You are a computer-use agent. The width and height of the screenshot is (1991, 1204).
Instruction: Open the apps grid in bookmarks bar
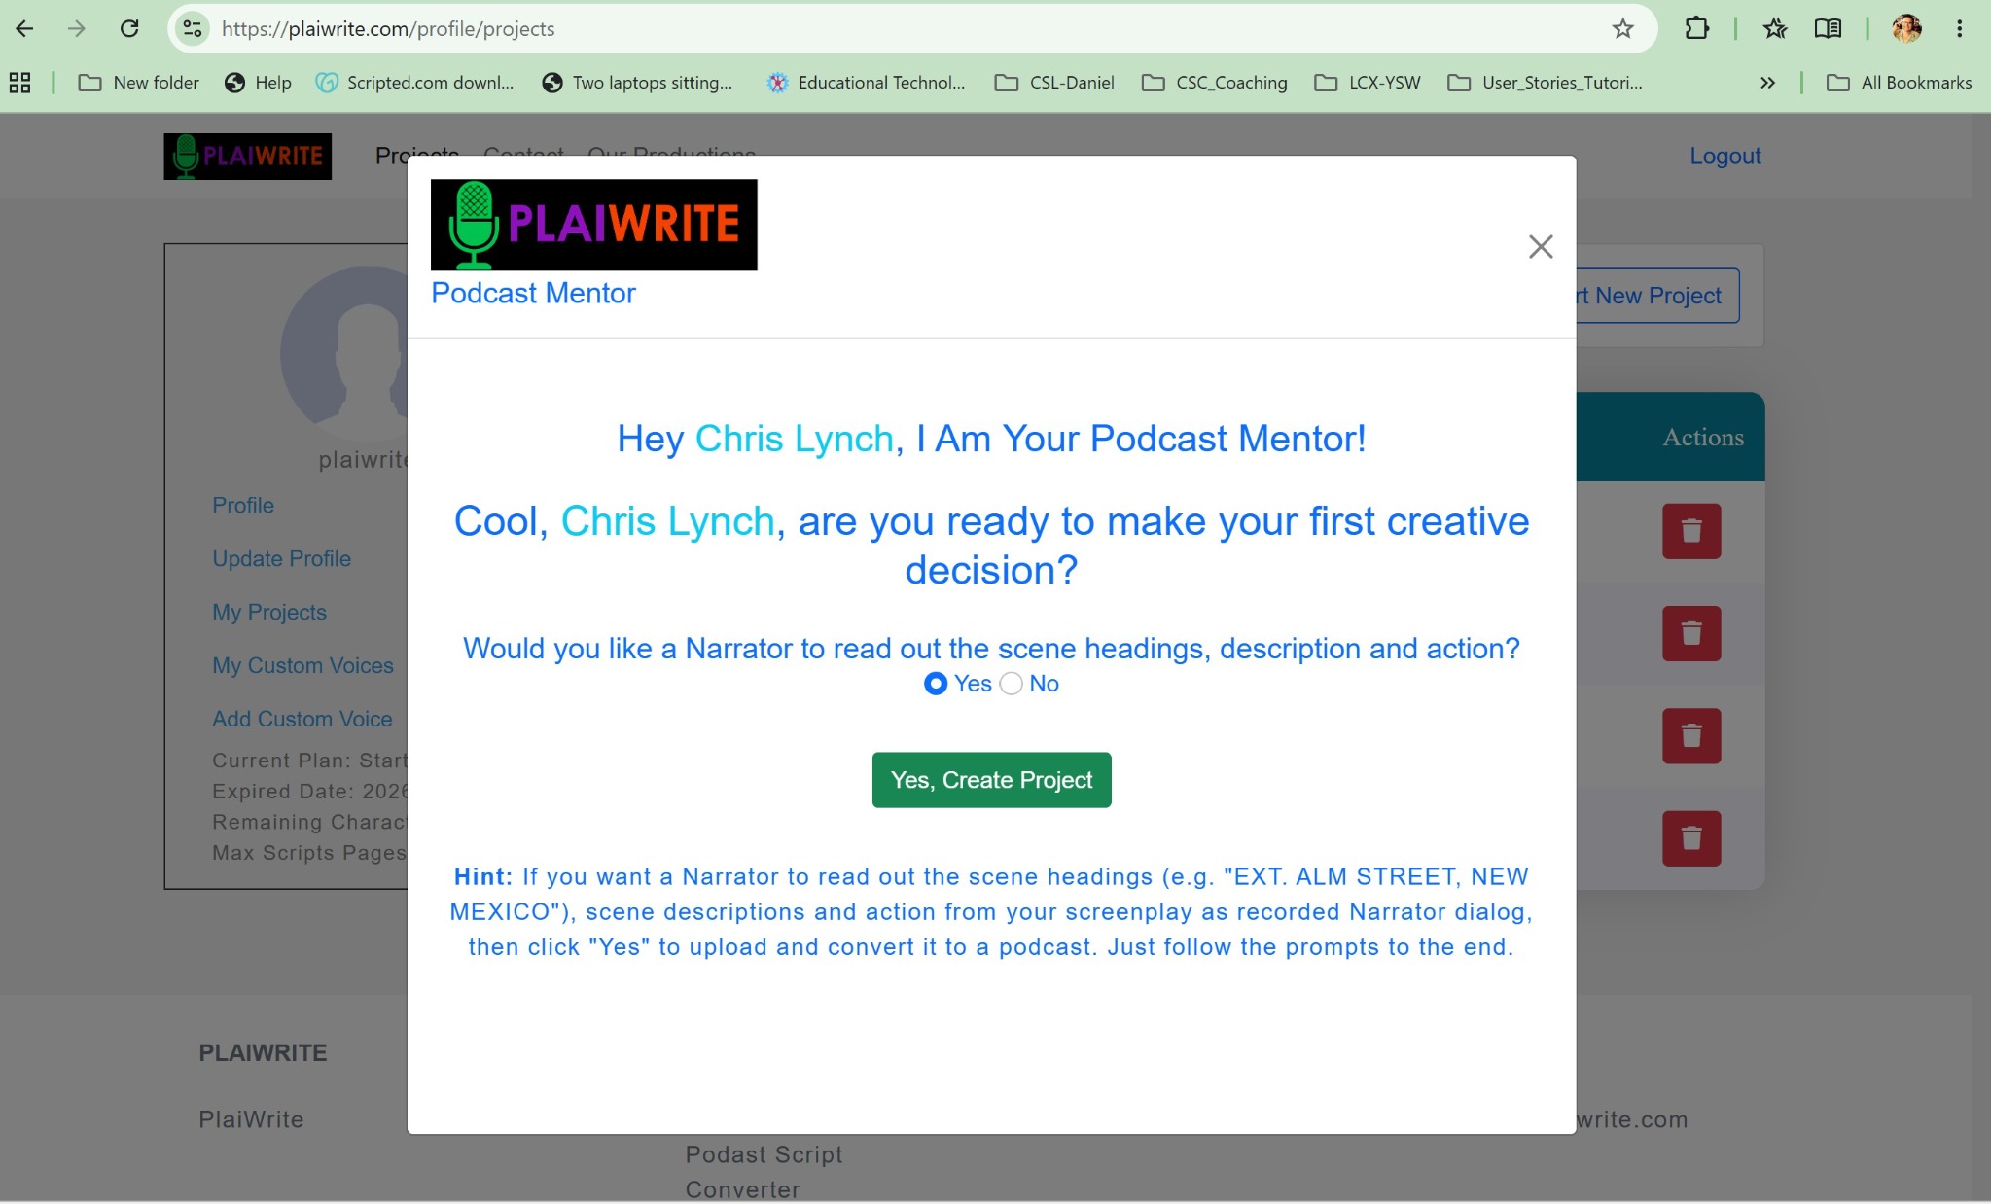tap(19, 83)
